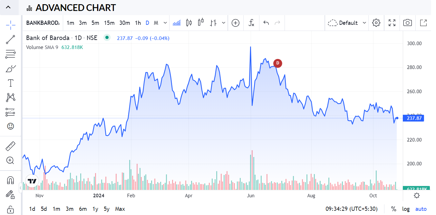436x215 pixels.
Task: Click the BANKBARODA symbol search field
Action: click(x=43, y=23)
